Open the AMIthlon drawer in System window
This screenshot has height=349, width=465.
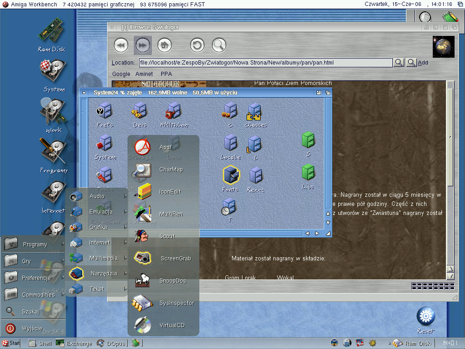pos(174,115)
